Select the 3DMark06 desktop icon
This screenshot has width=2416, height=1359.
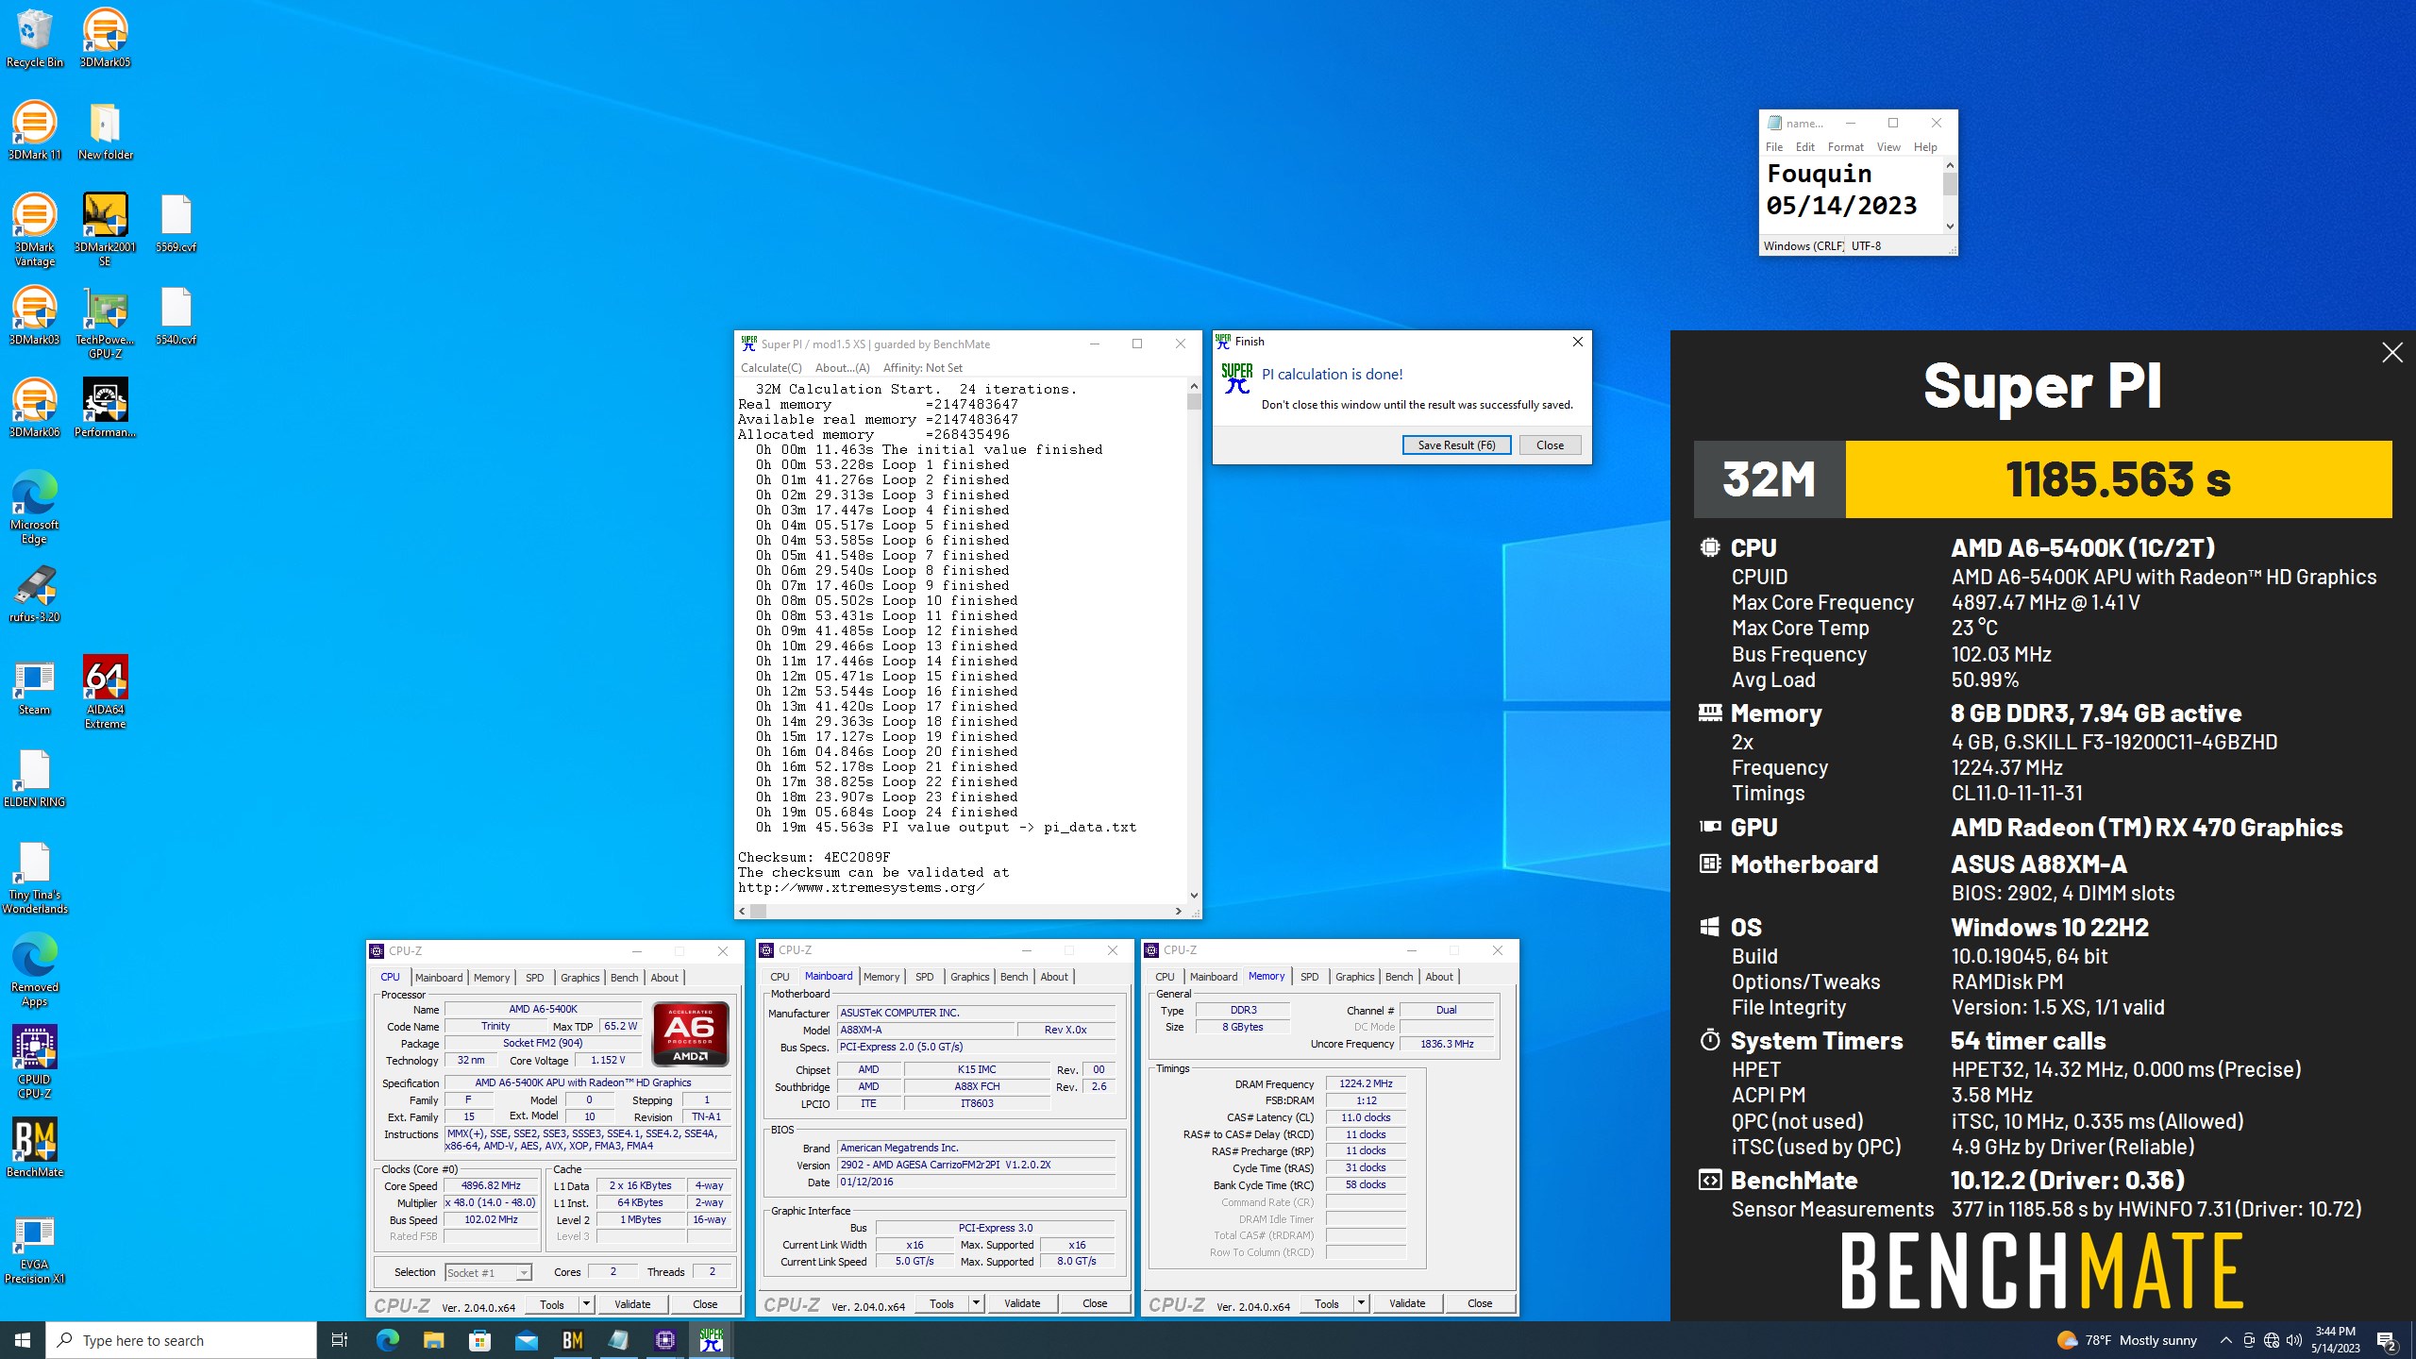35,409
